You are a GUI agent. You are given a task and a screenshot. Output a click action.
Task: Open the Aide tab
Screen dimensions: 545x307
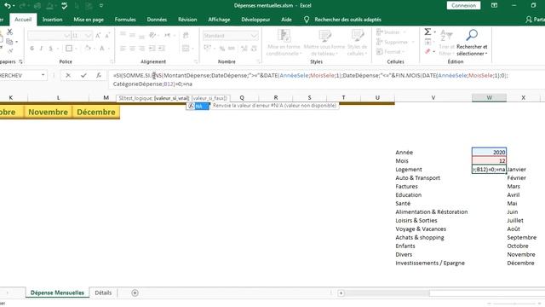286,20
